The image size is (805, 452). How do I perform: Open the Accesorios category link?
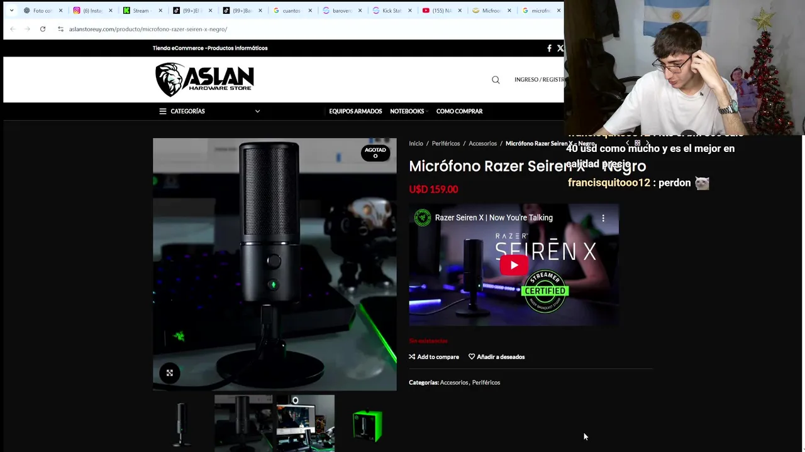pyautogui.click(x=454, y=382)
